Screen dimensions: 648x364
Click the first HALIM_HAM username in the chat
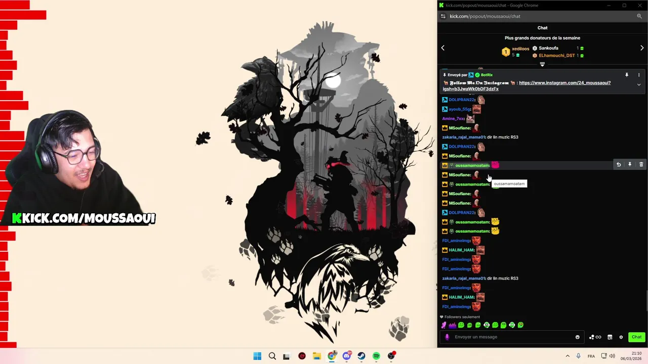click(x=461, y=250)
